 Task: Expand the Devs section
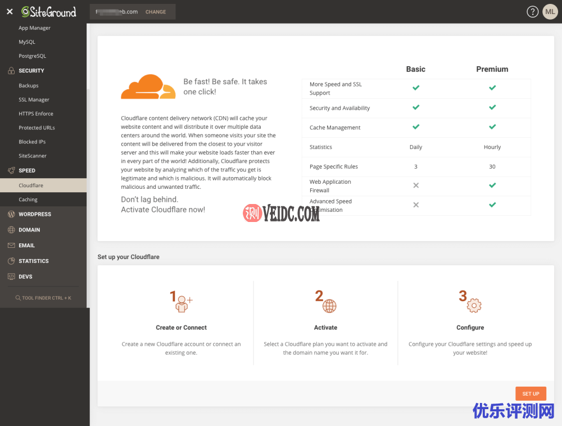click(25, 277)
